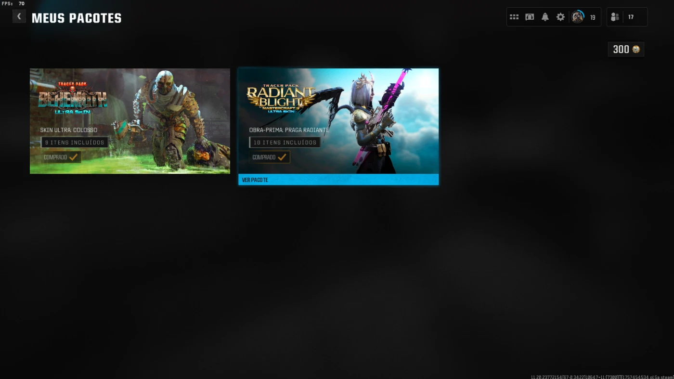Screen dimensions: 674x379
Task: Click the player level number 19
Action: click(x=593, y=17)
